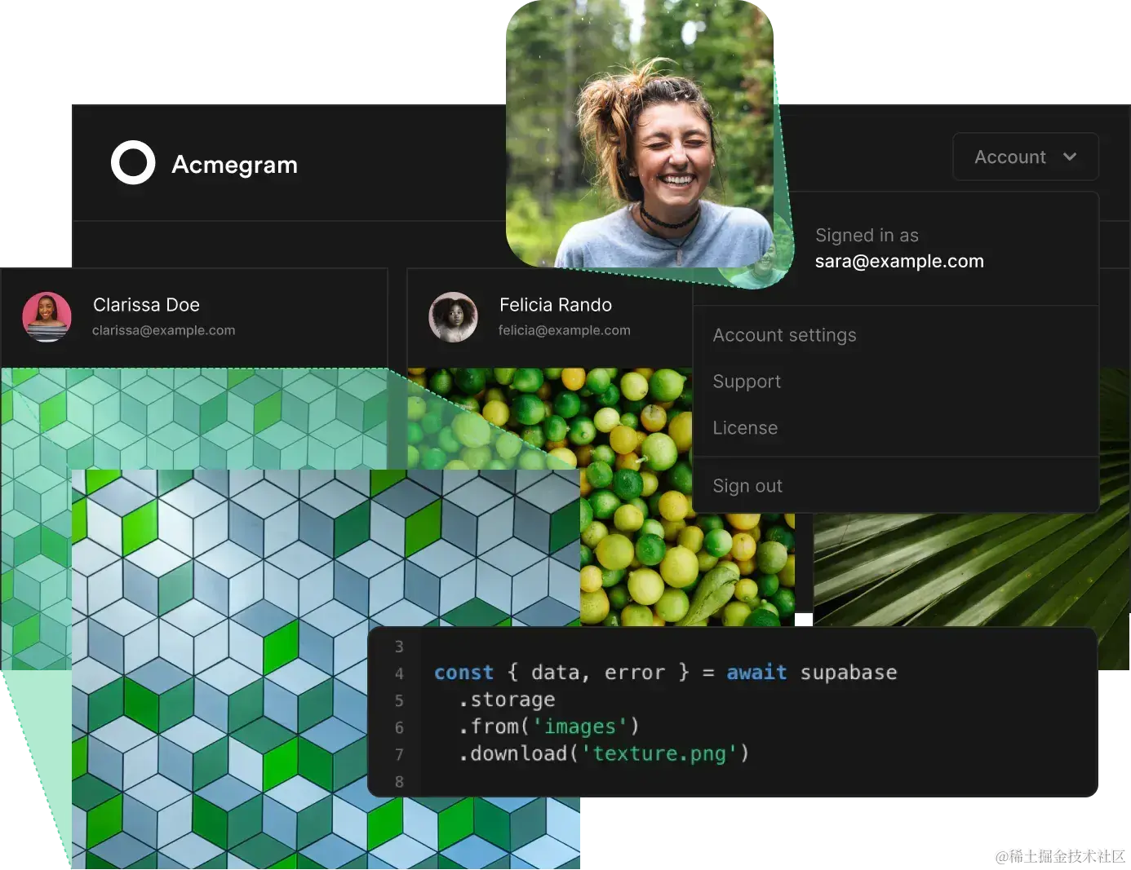Open the enlarged blue-green cube tile image

(326, 669)
